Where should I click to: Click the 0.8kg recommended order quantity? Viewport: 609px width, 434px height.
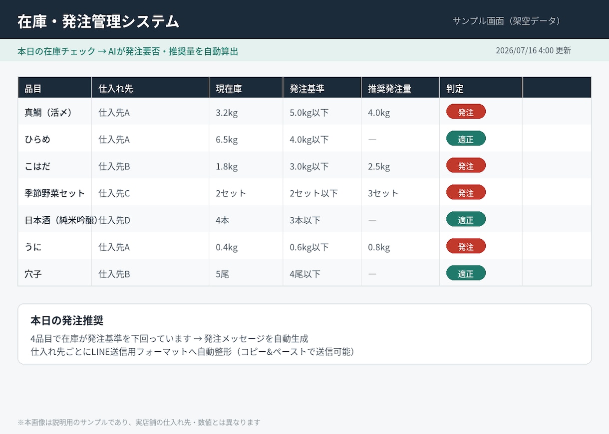point(379,247)
